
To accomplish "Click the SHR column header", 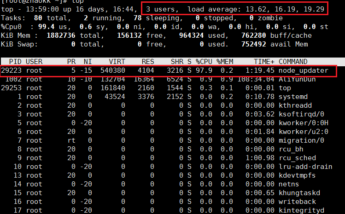I will [177, 62].
